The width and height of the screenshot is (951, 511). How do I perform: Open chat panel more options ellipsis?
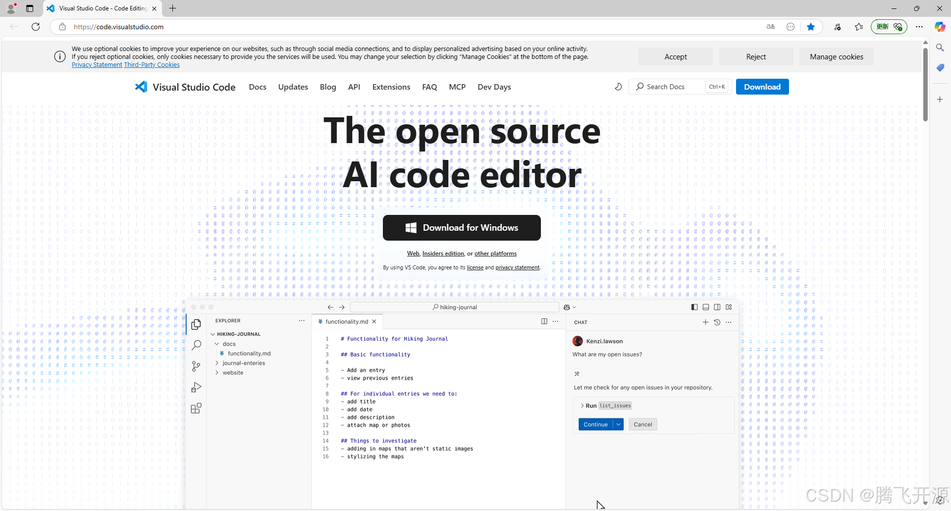(728, 322)
